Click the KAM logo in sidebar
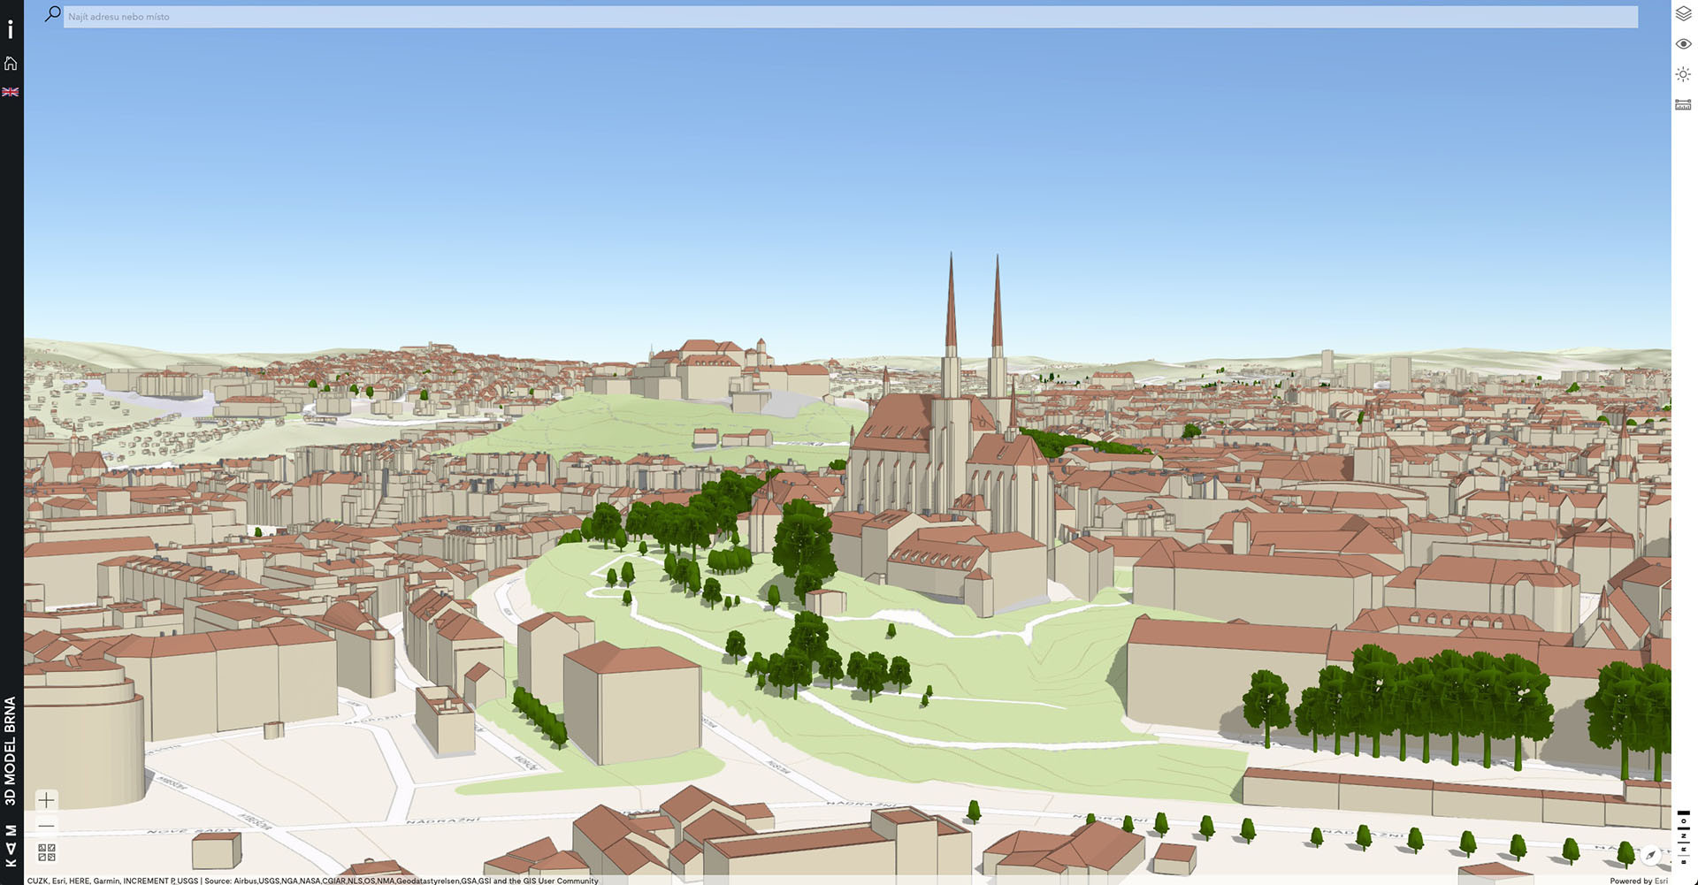 [x=11, y=845]
